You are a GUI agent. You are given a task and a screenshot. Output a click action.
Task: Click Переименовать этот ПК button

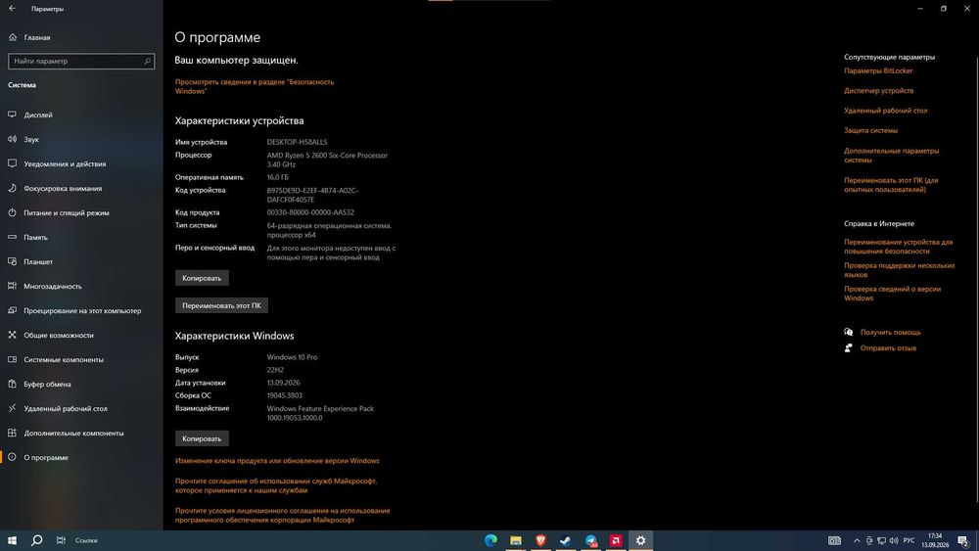pos(221,305)
